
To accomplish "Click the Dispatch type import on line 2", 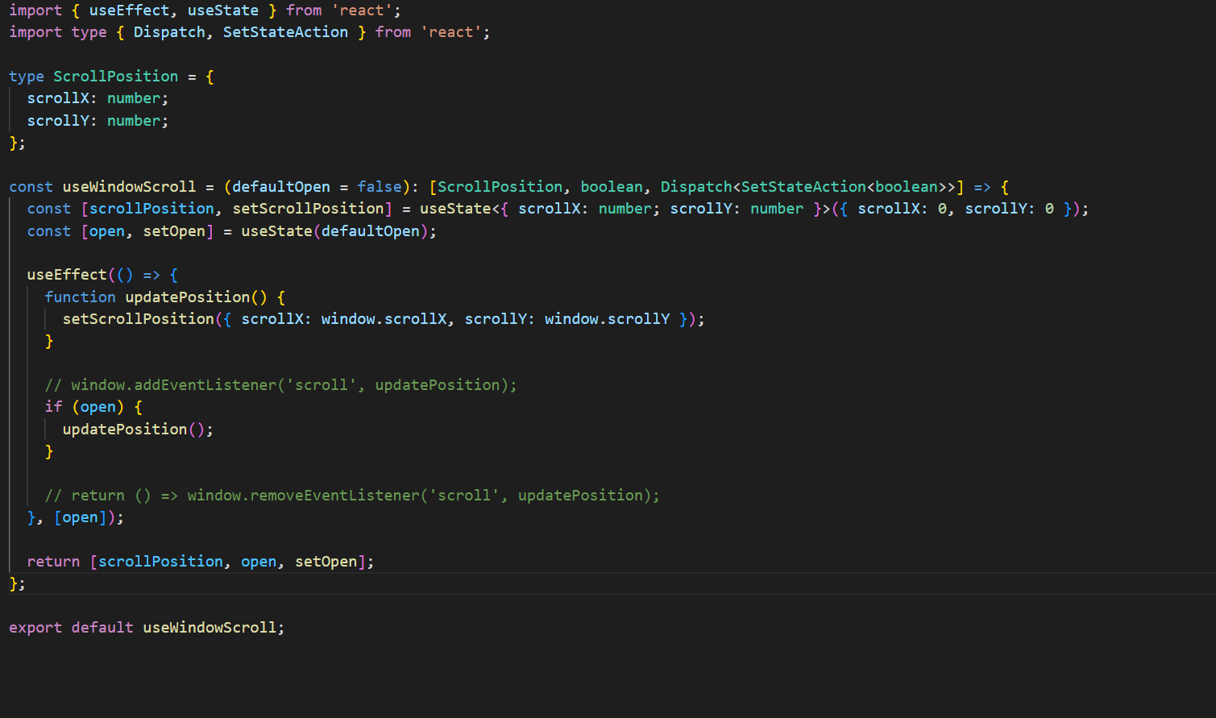I will [169, 31].
